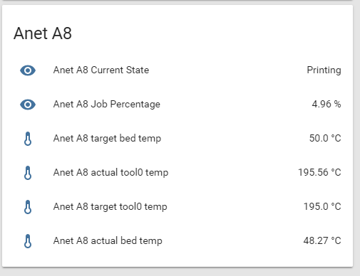Click thermometer icon for actual bed temp
Screen dimensions: 360x276
pos(28,241)
